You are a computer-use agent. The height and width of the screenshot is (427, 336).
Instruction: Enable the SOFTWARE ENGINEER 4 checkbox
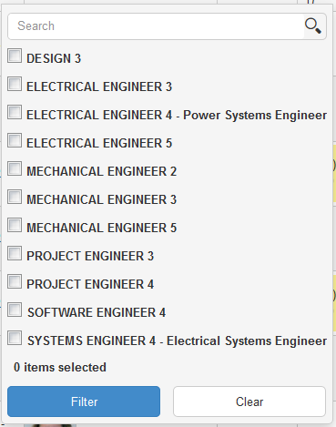(15, 310)
